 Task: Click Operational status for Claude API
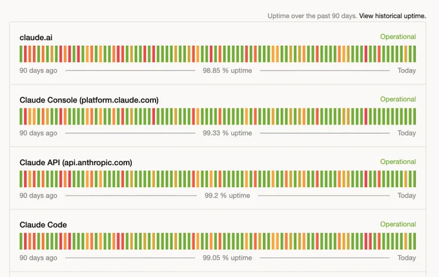[398, 161]
